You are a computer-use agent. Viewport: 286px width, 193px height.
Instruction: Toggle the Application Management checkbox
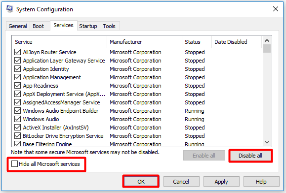17,77
